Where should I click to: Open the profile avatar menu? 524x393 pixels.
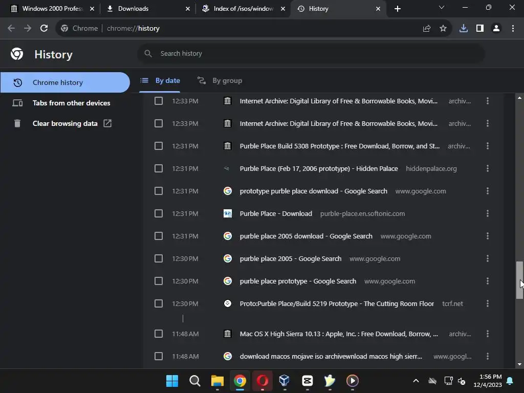[496, 29]
